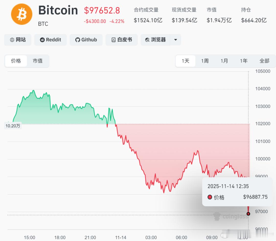276x241 pixels.
Task: Click the 浏览器 magnifier browser icon
Action: point(147,40)
